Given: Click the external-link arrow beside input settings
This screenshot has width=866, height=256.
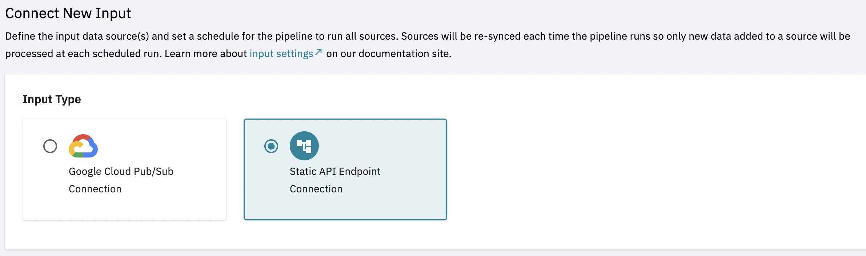Looking at the screenshot, I should tap(318, 53).
